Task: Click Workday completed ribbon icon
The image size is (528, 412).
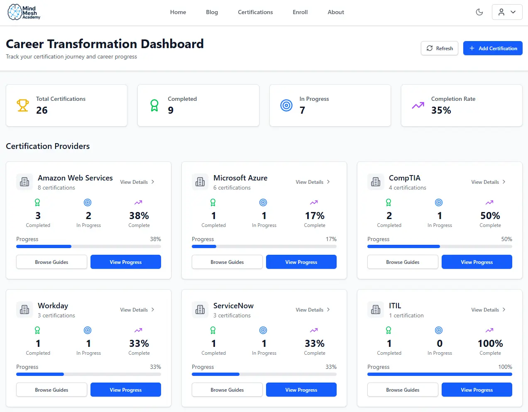Action: [x=37, y=330]
